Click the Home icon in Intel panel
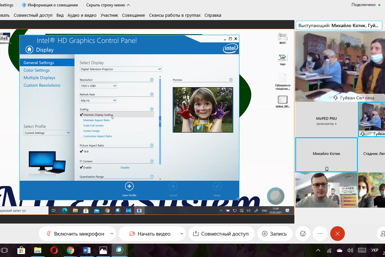Viewport: 385px width, 257px height. pyautogui.click(x=29, y=50)
